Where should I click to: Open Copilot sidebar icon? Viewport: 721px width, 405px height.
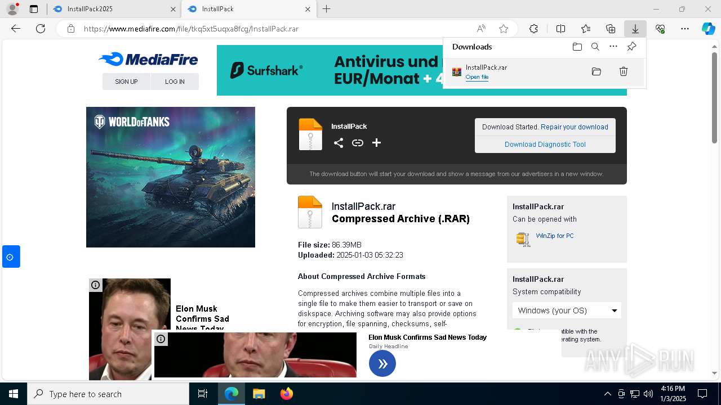(x=709, y=29)
